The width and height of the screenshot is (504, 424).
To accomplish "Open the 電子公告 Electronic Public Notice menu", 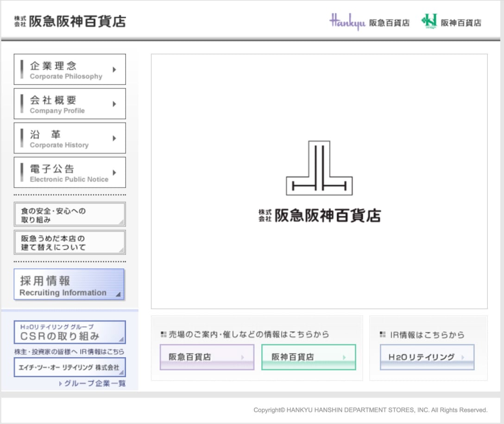I will pyautogui.click(x=70, y=173).
